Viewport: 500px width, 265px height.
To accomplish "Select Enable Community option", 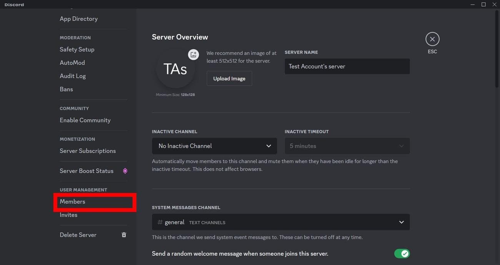I will click(85, 120).
